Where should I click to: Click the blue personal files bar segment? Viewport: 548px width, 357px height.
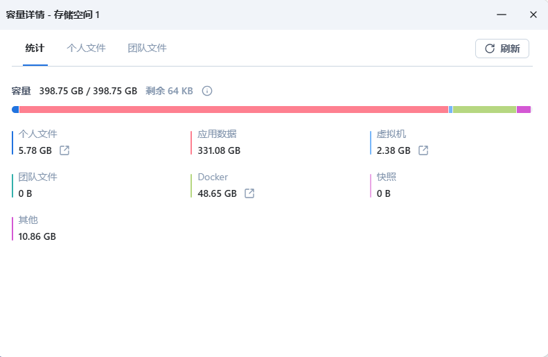click(x=15, y=110)
